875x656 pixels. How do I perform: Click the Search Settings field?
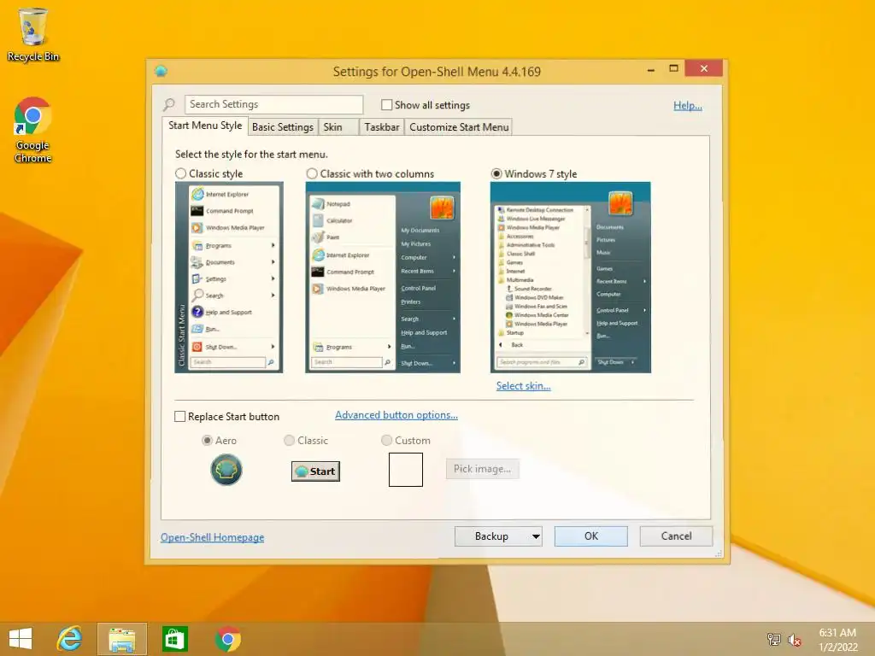[x=274, y=104]
